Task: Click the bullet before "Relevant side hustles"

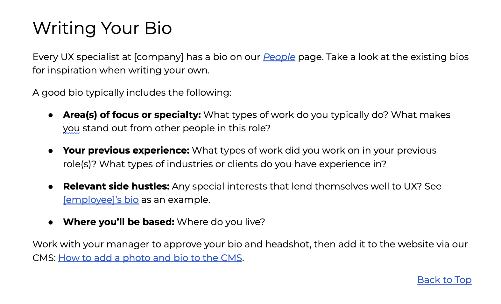Action: (x=51, y=187)
